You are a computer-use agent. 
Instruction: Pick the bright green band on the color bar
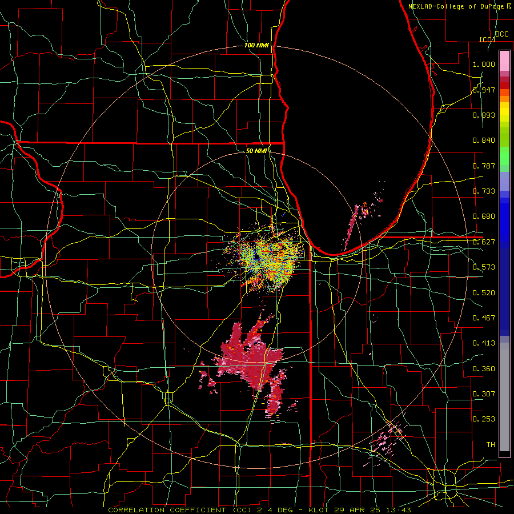pyautogui.click(x=504, y=156)
